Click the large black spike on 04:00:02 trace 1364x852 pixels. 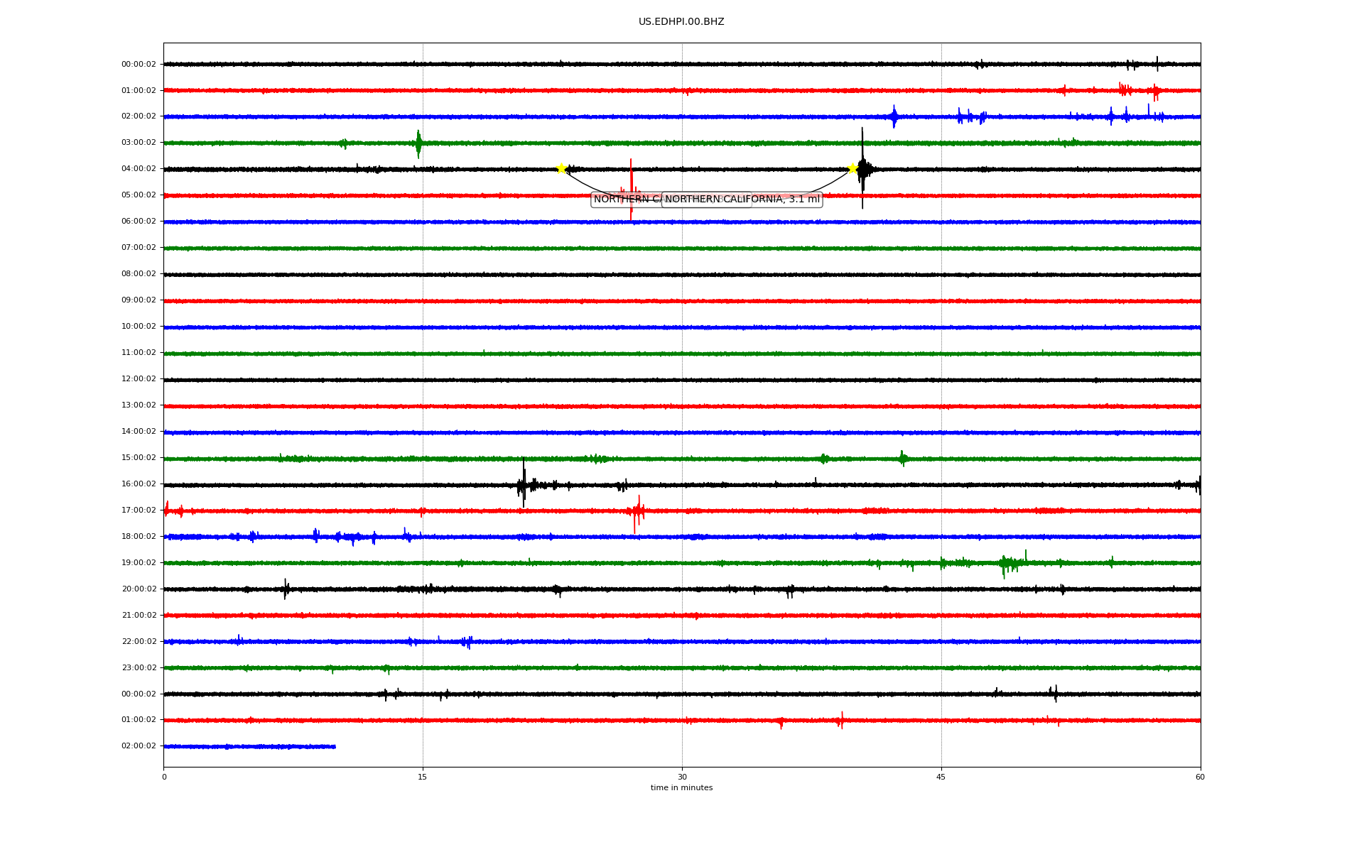click(862, 168)
